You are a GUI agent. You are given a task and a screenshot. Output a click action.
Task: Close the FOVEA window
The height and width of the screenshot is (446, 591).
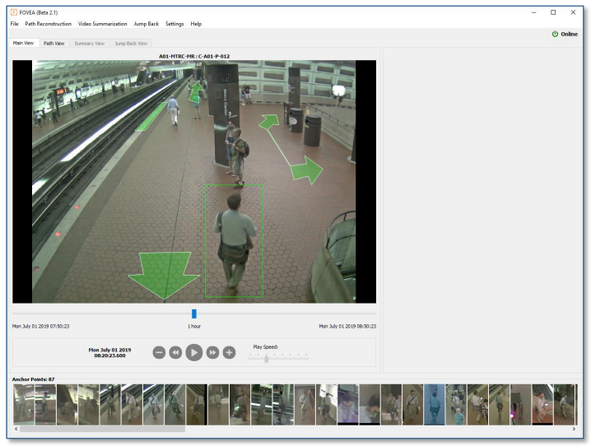pos(573,12)
